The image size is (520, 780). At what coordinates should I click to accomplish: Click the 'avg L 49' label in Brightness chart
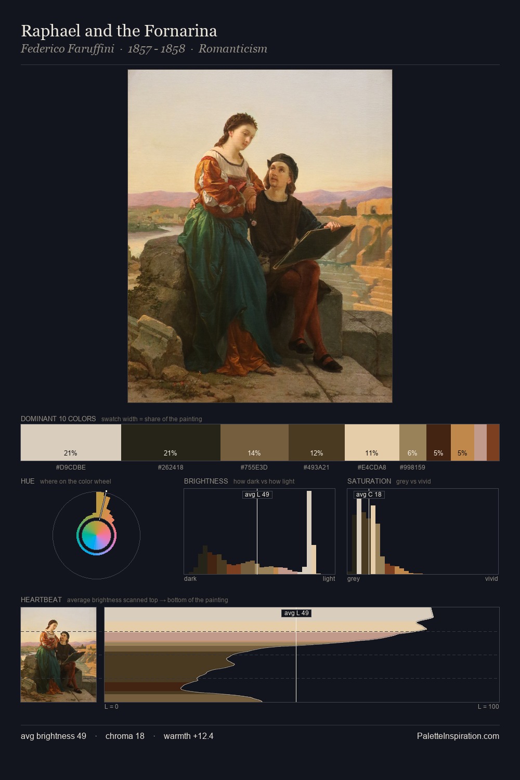[257, 495]
